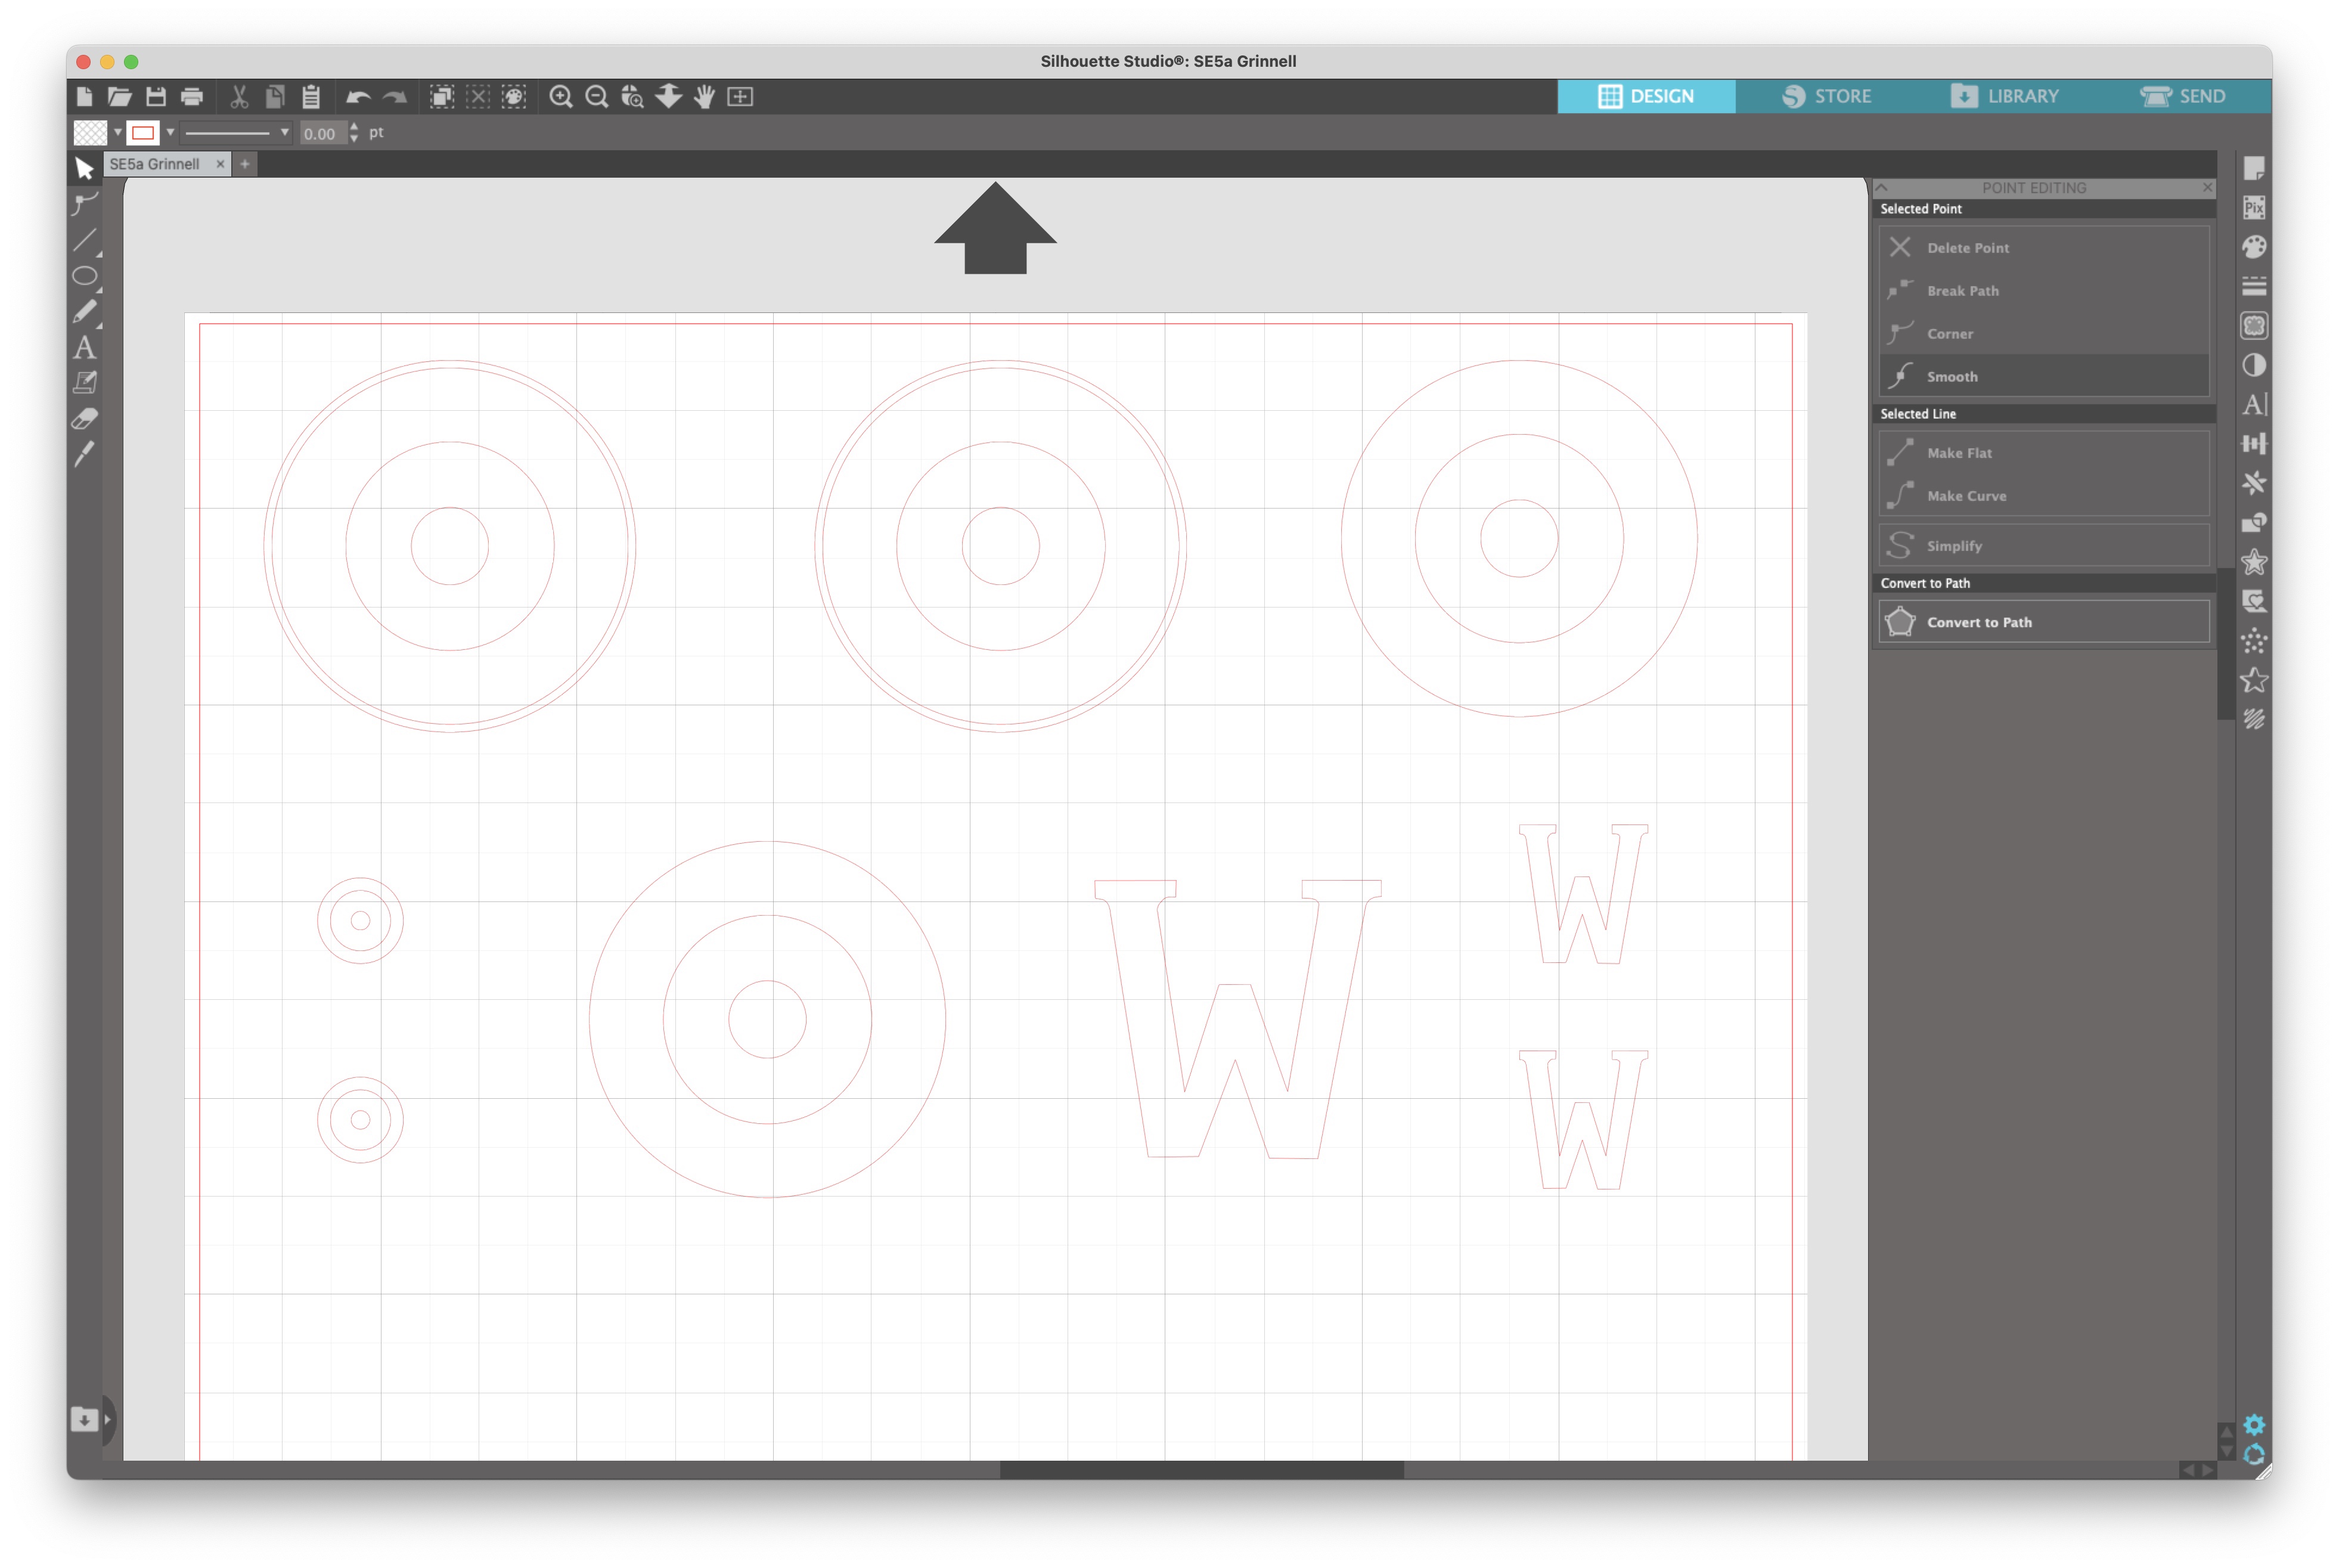Open the LIBRARY tab
This screenshot has height=1568, width=2339.
[x=2004, y=96]
